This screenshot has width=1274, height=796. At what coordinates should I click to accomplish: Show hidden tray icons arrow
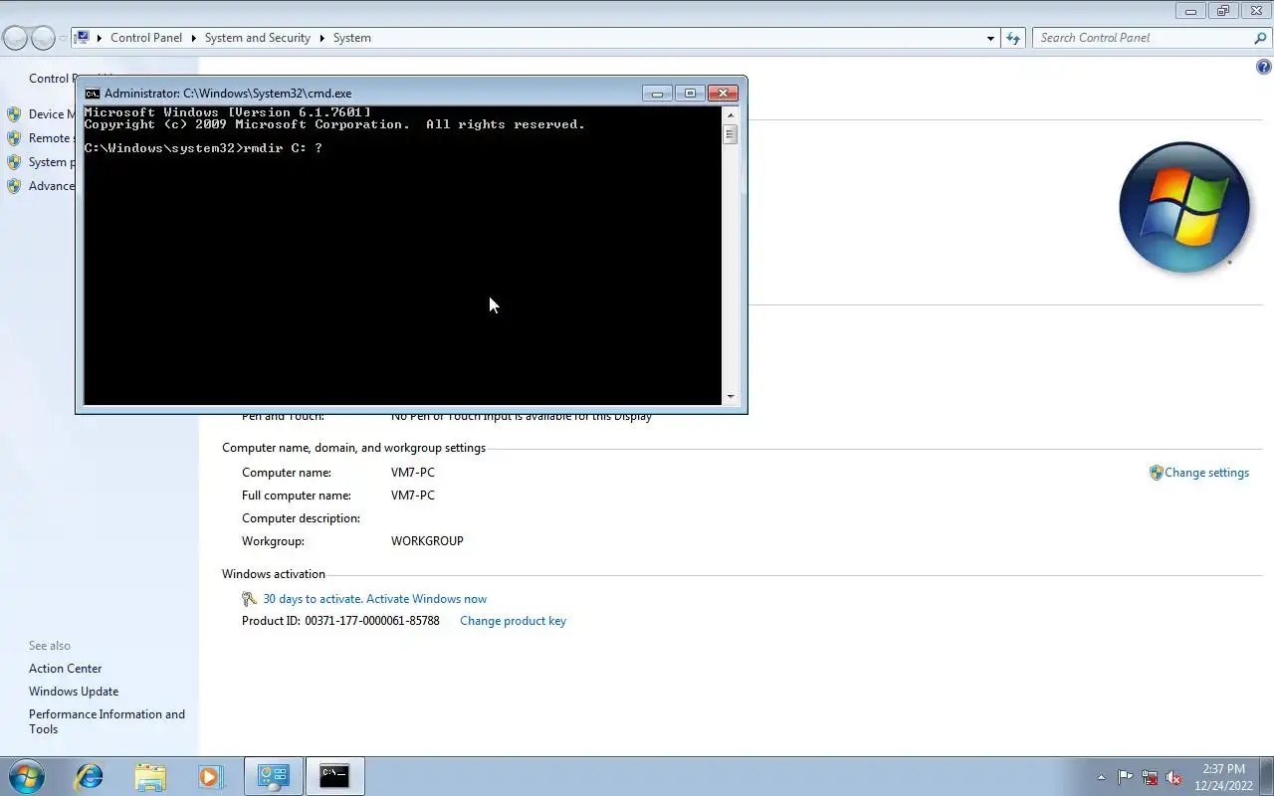[1101, 777]
